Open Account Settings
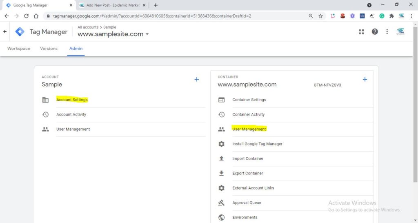 [x=72, y=100]
